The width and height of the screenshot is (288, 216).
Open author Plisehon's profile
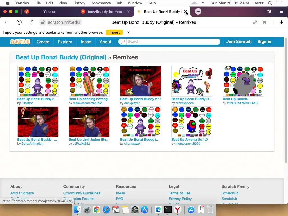pyautogui.click(x=27, y=103)
